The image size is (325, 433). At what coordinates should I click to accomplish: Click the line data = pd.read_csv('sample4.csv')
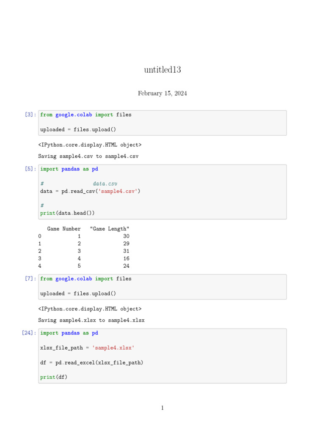coord(90,191)
